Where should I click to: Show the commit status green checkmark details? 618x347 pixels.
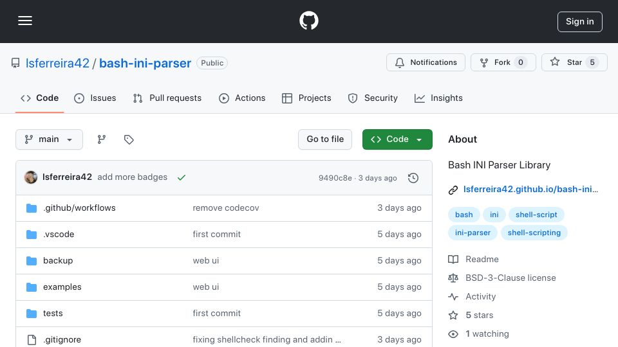[x=182, y=177]
